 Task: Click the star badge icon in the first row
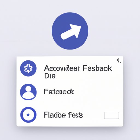(28, 68)
